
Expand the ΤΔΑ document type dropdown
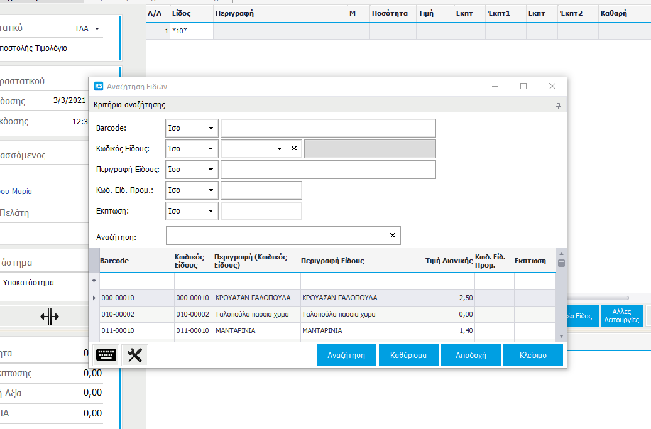click(x=97, y=29)
